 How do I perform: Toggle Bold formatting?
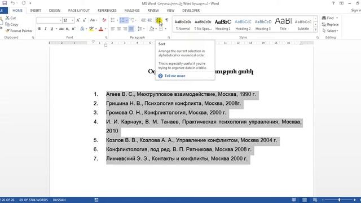click(39, 29)
